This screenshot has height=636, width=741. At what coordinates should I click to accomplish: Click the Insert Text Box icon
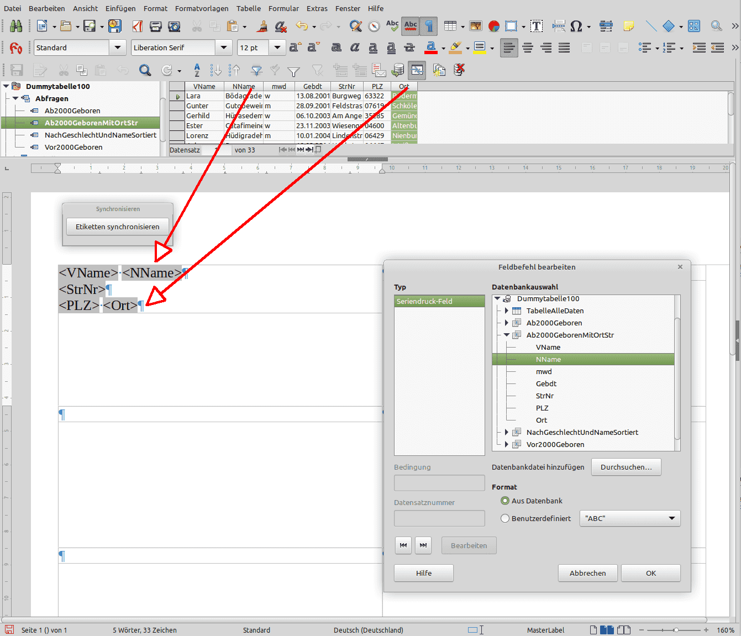coord(536,26)
